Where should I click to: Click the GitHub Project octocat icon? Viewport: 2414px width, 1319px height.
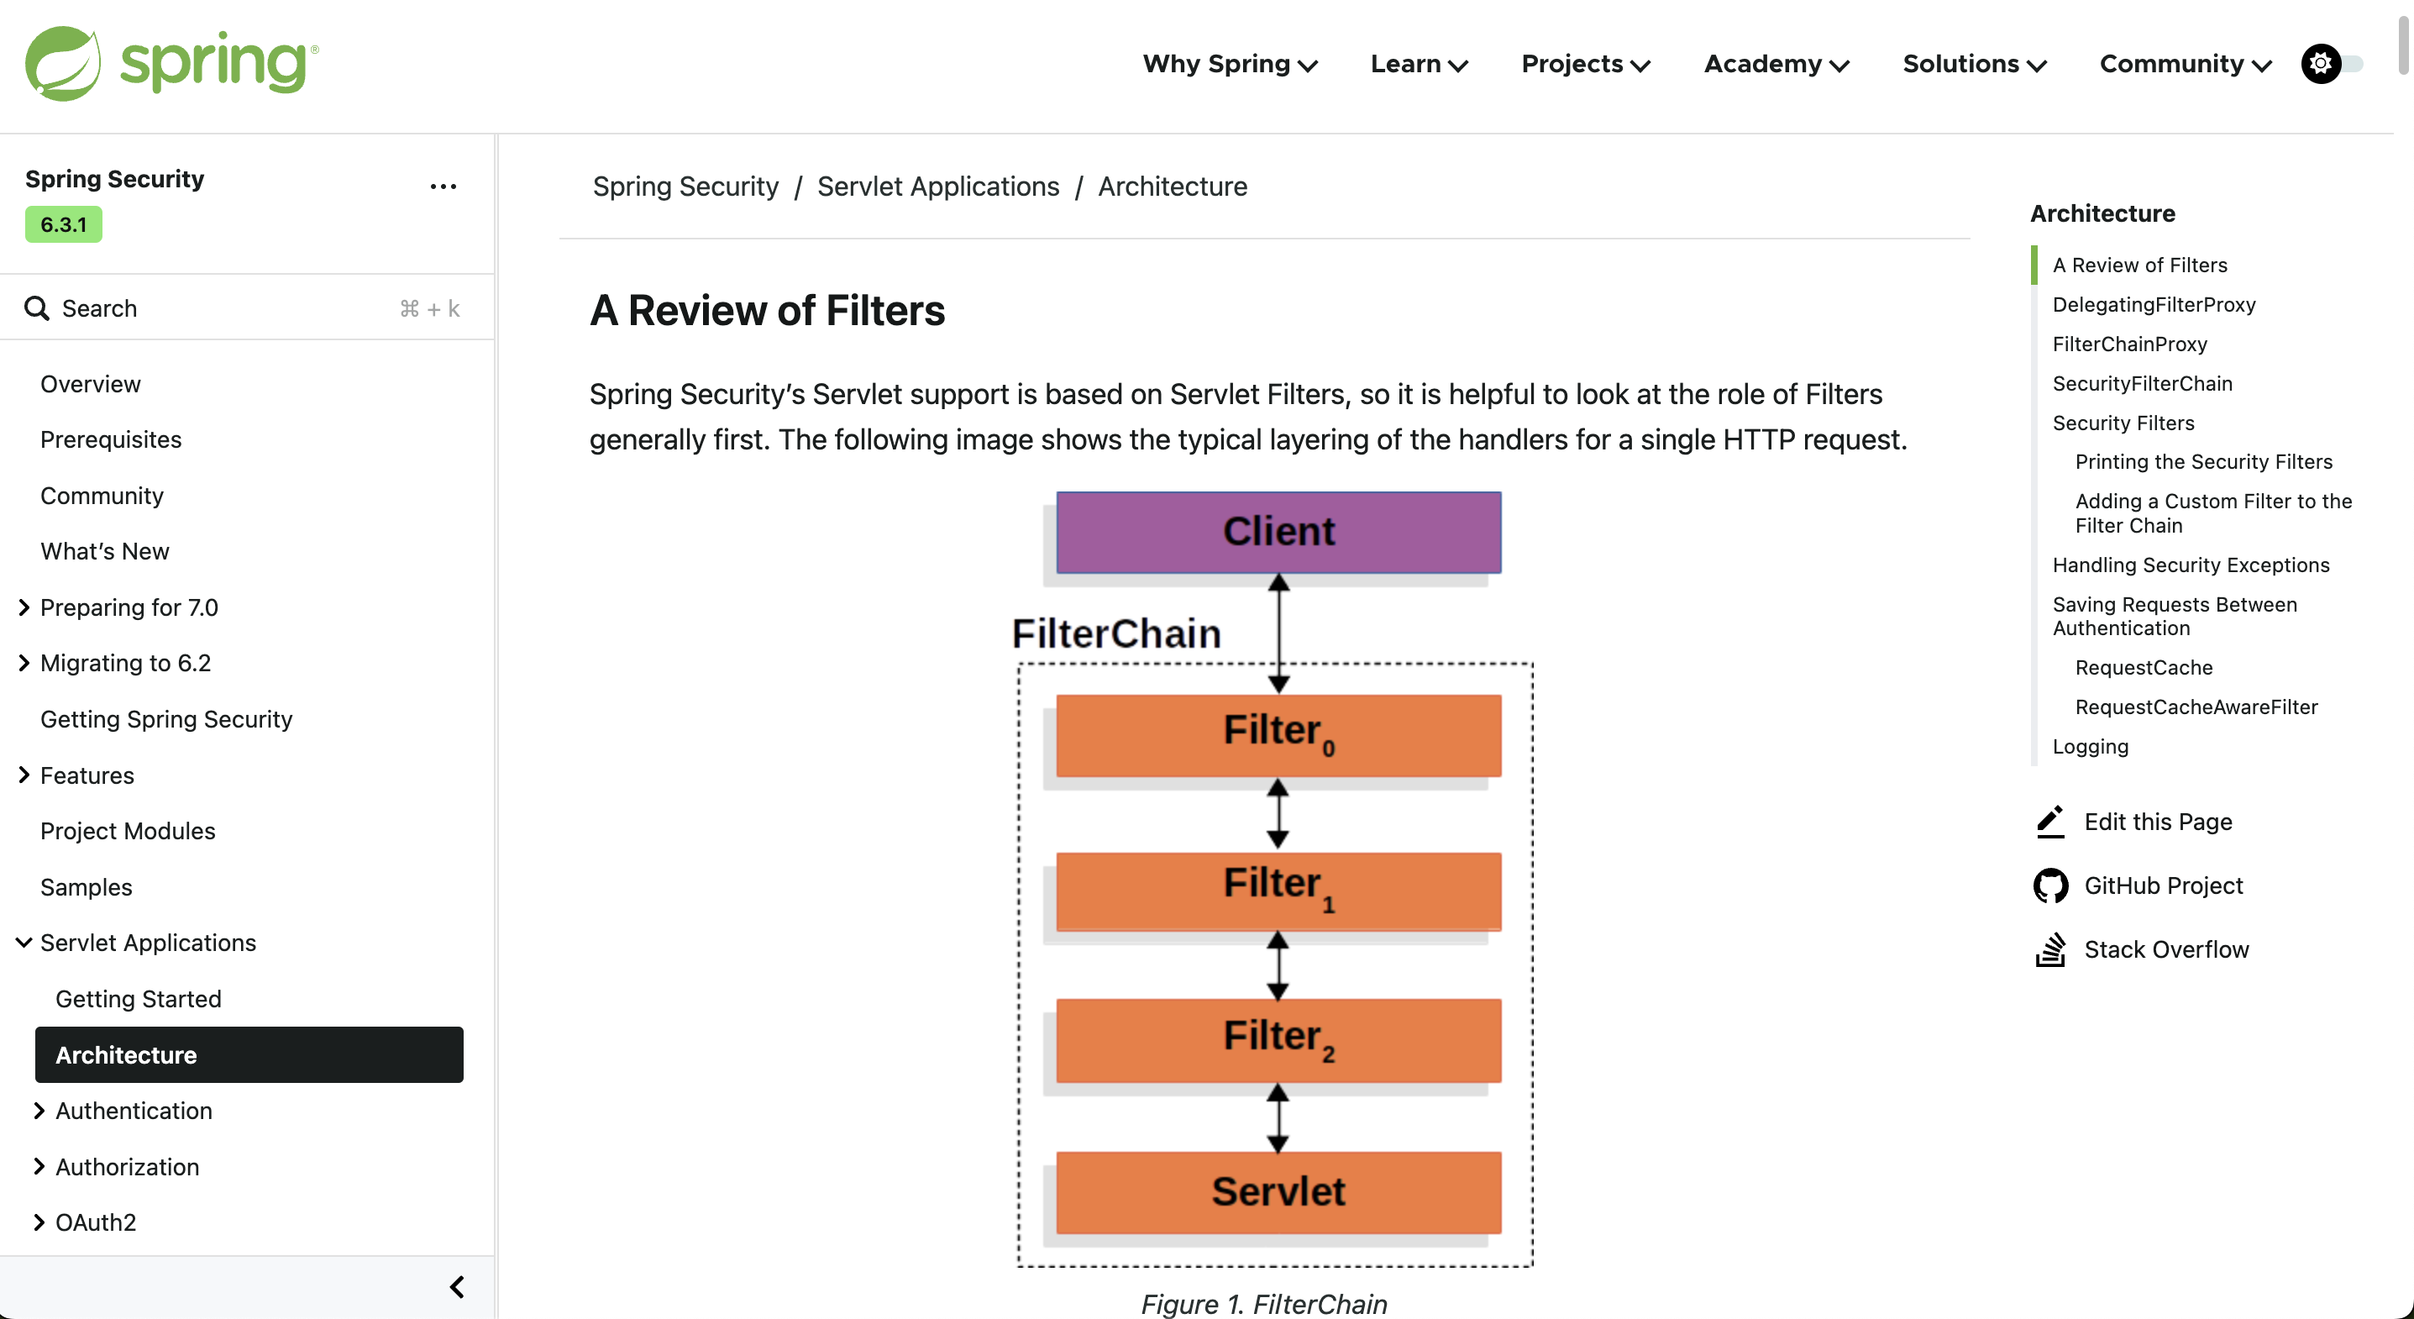click(2050, 885)
